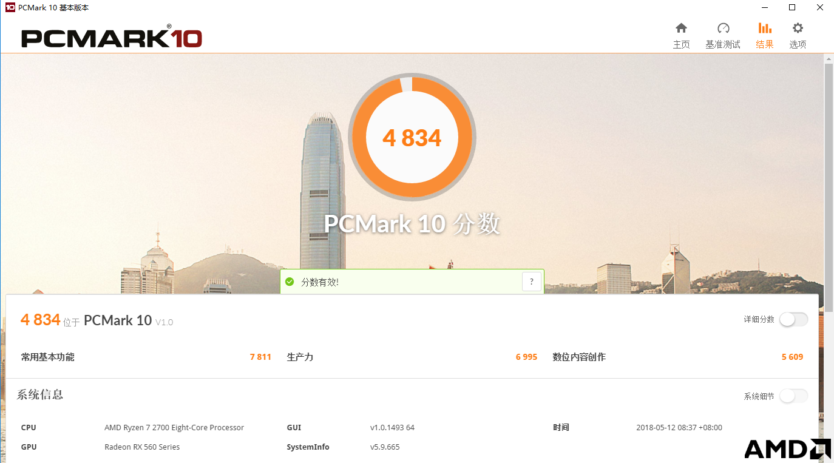Click the 常用基本功能 label
834x463 pixels.
point(48,357)
